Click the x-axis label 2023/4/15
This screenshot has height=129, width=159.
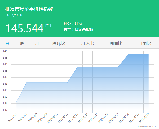click(x=93, y=118)
